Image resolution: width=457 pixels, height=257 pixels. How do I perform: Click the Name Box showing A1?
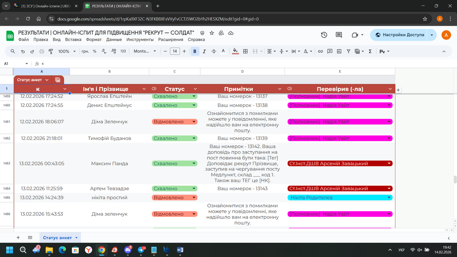pos(16,64)
